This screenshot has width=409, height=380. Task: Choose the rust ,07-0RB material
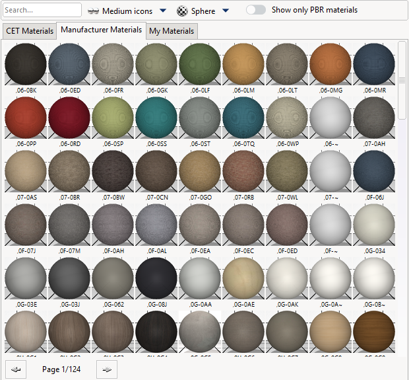point(243,171)
